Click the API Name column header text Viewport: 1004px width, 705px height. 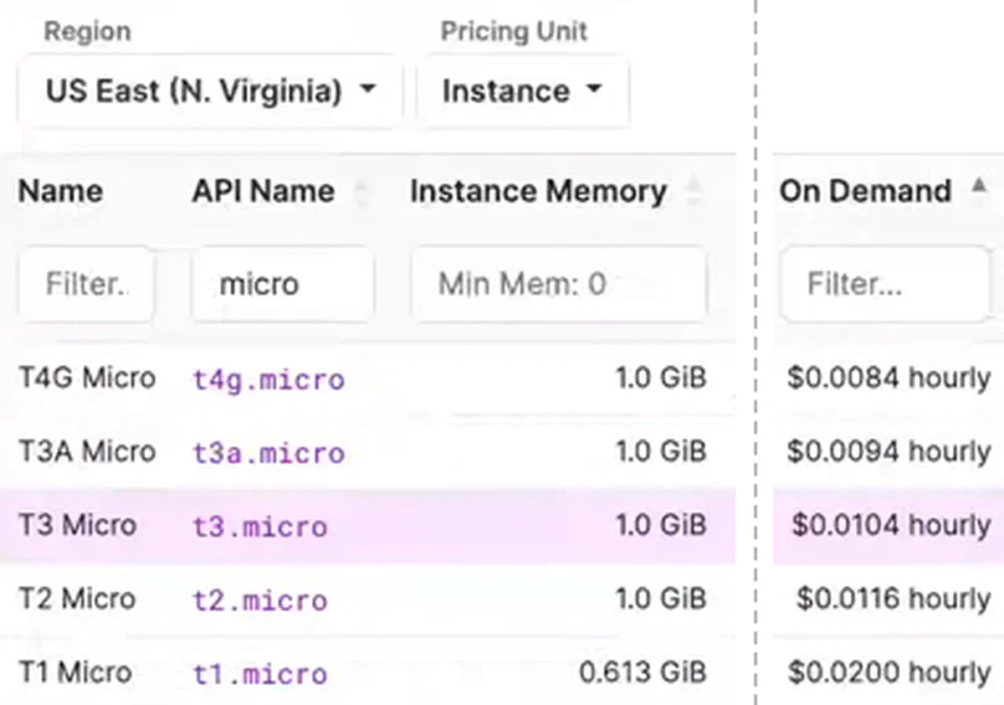click(x=263, y=192)
